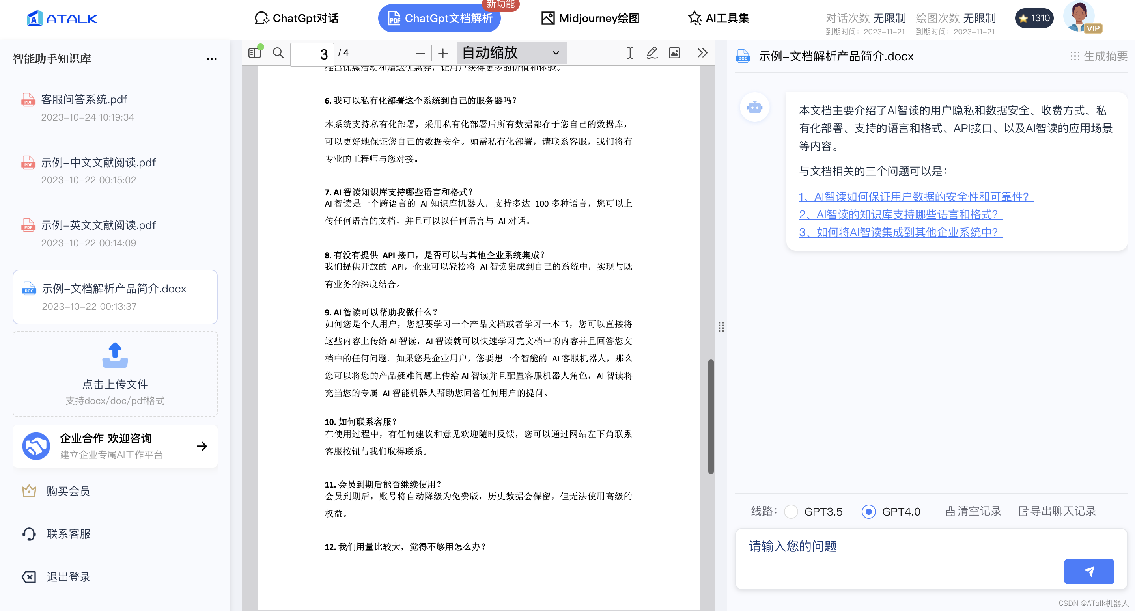1135x611 pixels.
Task: Open the knowledge base more options menu
Action: pos(211,58)
